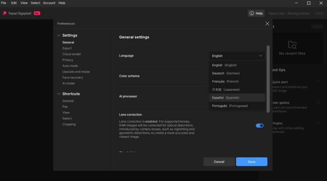Open the File menu
The height and width of the screenshot is (181, 327).
coord(4,3)
